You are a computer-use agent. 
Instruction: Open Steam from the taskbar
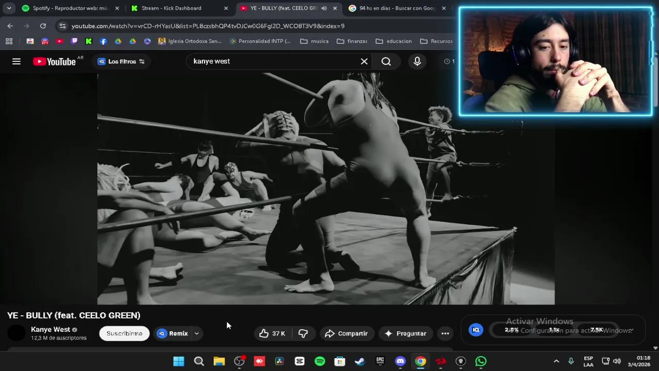[360, 361]
